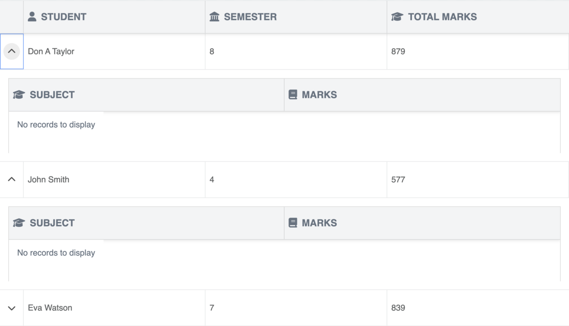Click semester value 8 for Don A Taylor
This screenshot has width=569, height=326.
212,51
